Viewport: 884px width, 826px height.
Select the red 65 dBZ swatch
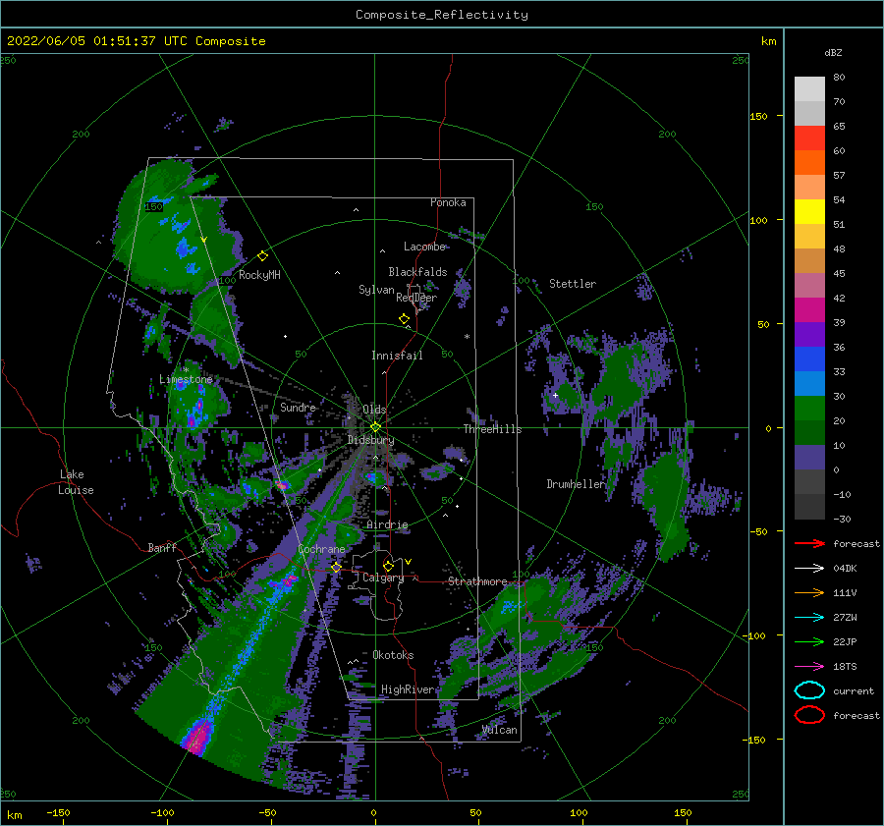[x=809, y=138]
